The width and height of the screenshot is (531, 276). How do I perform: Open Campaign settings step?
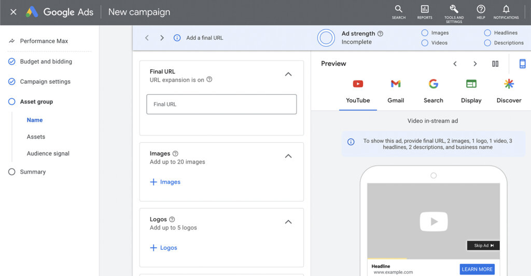tap(45, 82)
